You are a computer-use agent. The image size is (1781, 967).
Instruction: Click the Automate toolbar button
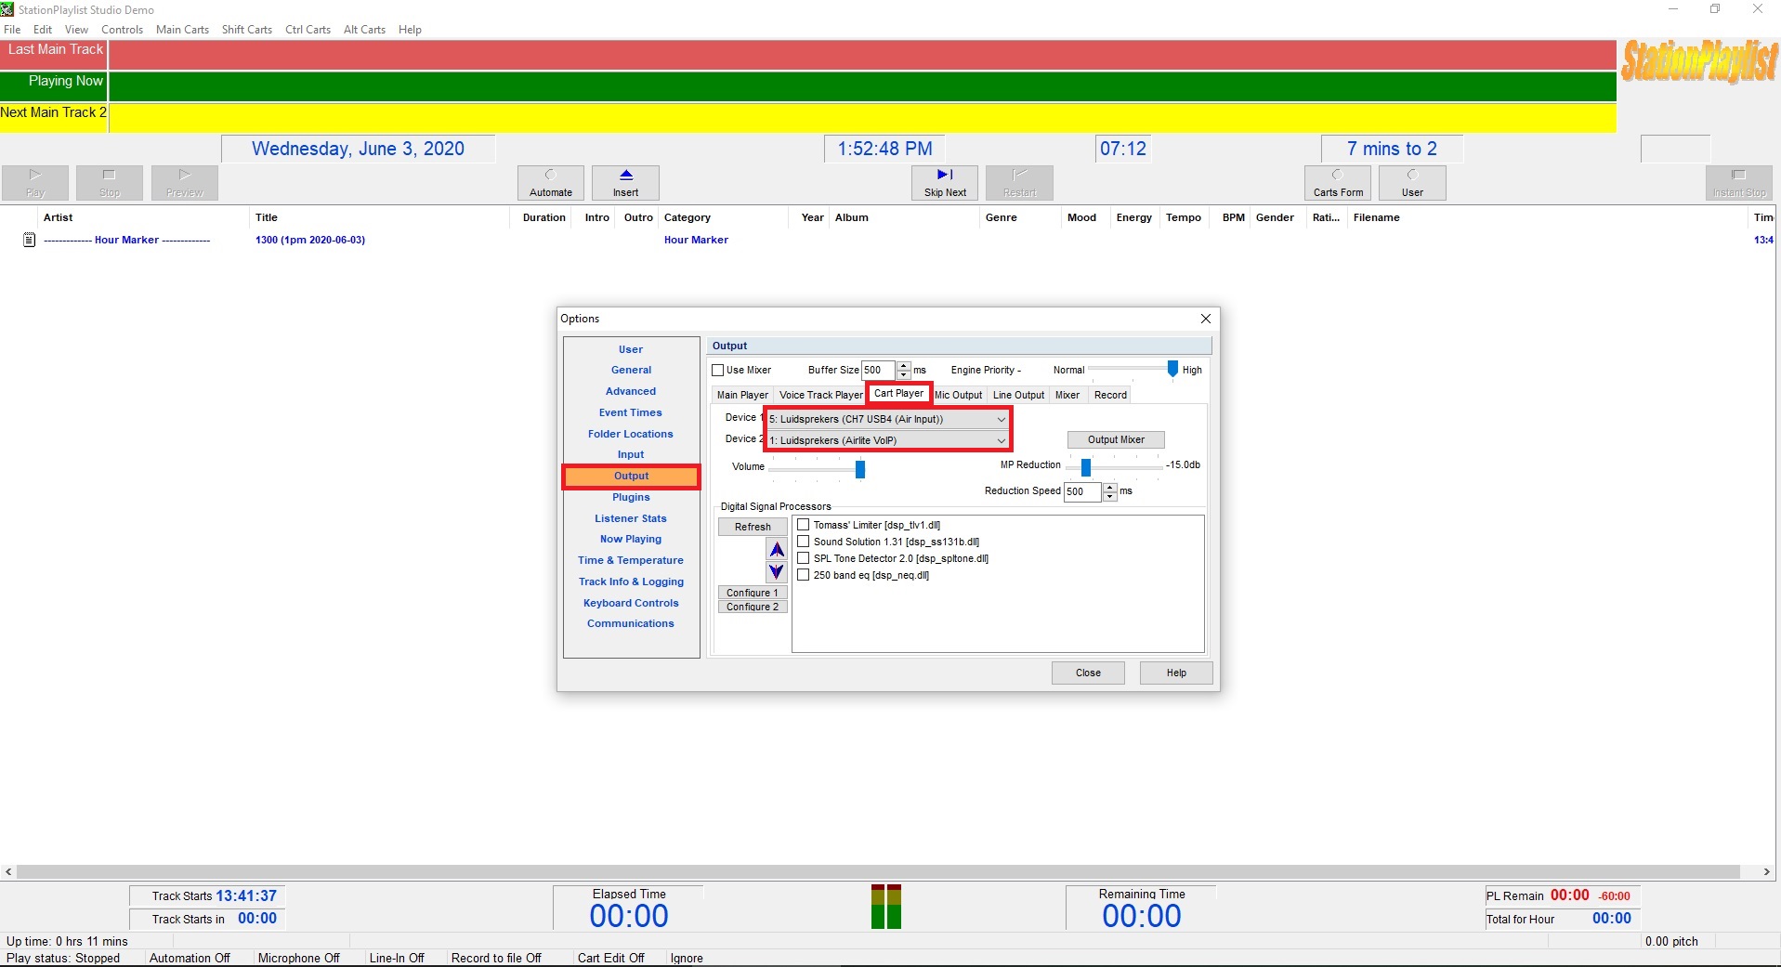point(550,183)
